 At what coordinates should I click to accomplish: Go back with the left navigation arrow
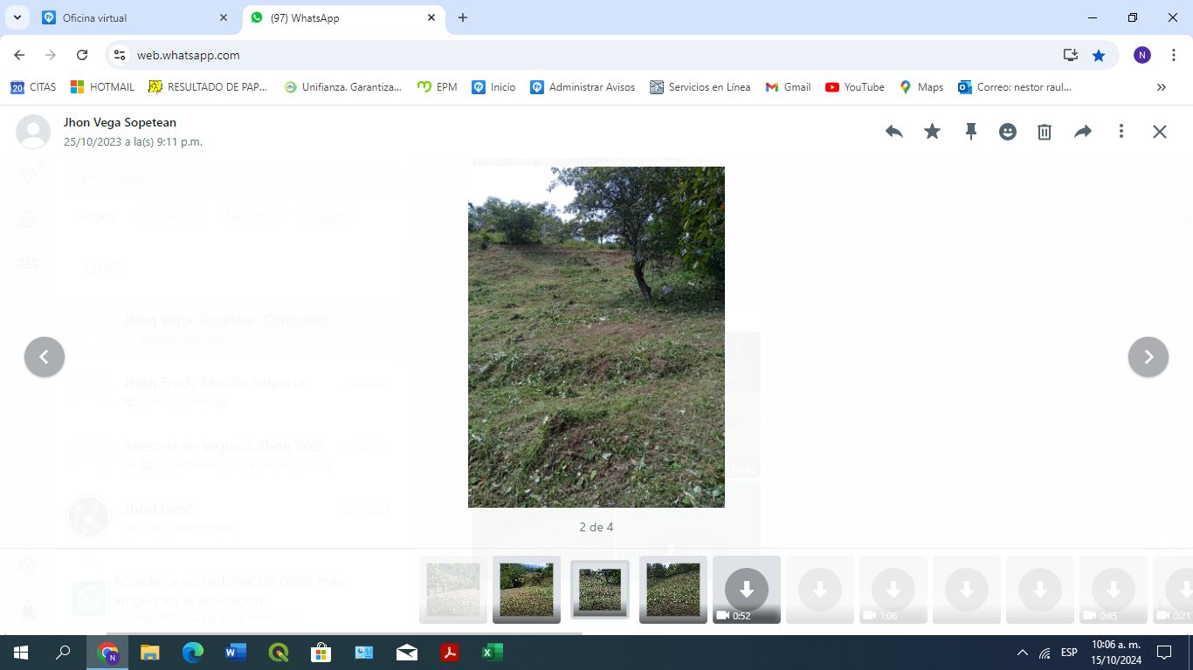click(x=45, y=357)
